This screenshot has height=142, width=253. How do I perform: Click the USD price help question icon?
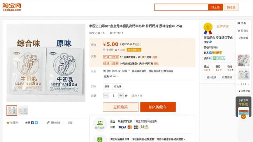pos(138,44)
